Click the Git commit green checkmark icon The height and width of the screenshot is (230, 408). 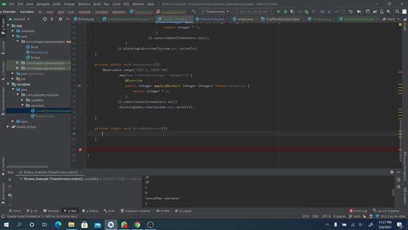point(337,11)
